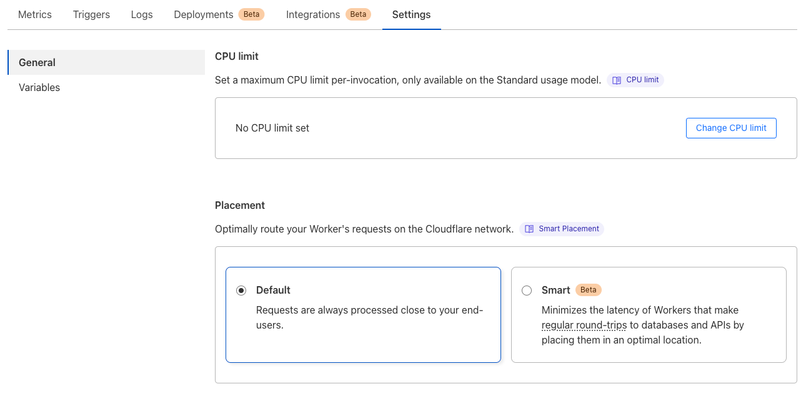Click the 'regular round-trips' underlined text
This screenshot has width=811, height=394.
pos(584,325)
